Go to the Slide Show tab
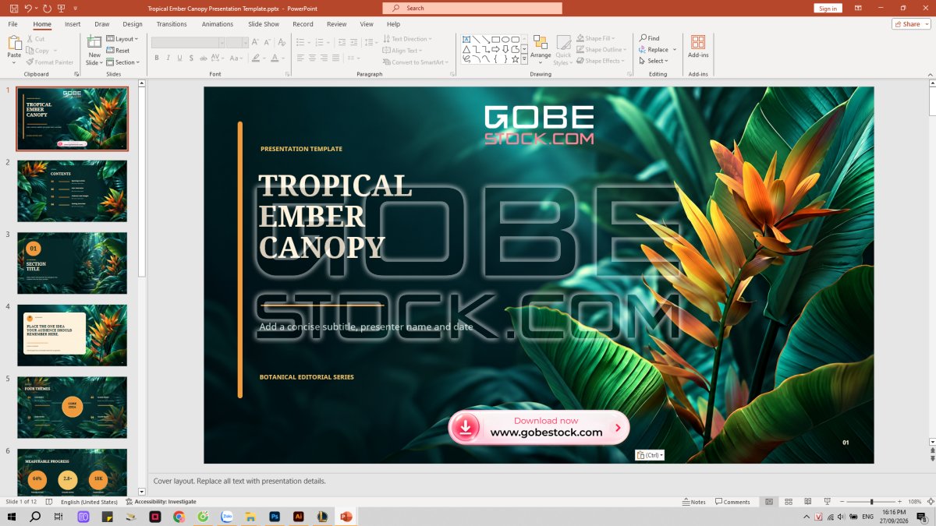 coord(264,24)
